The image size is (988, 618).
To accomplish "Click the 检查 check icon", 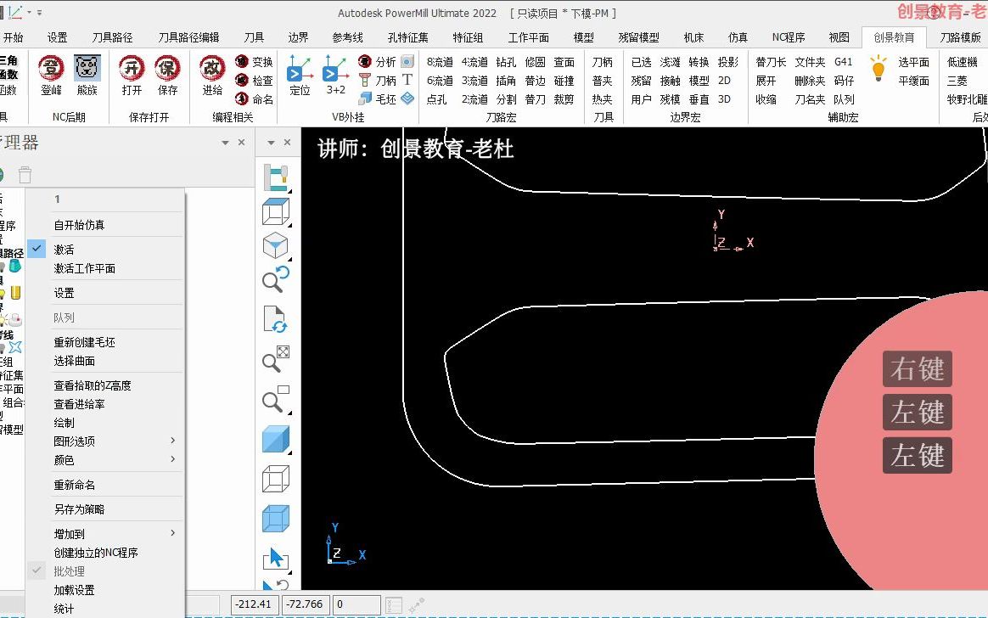I will click(x=242, y=80).
